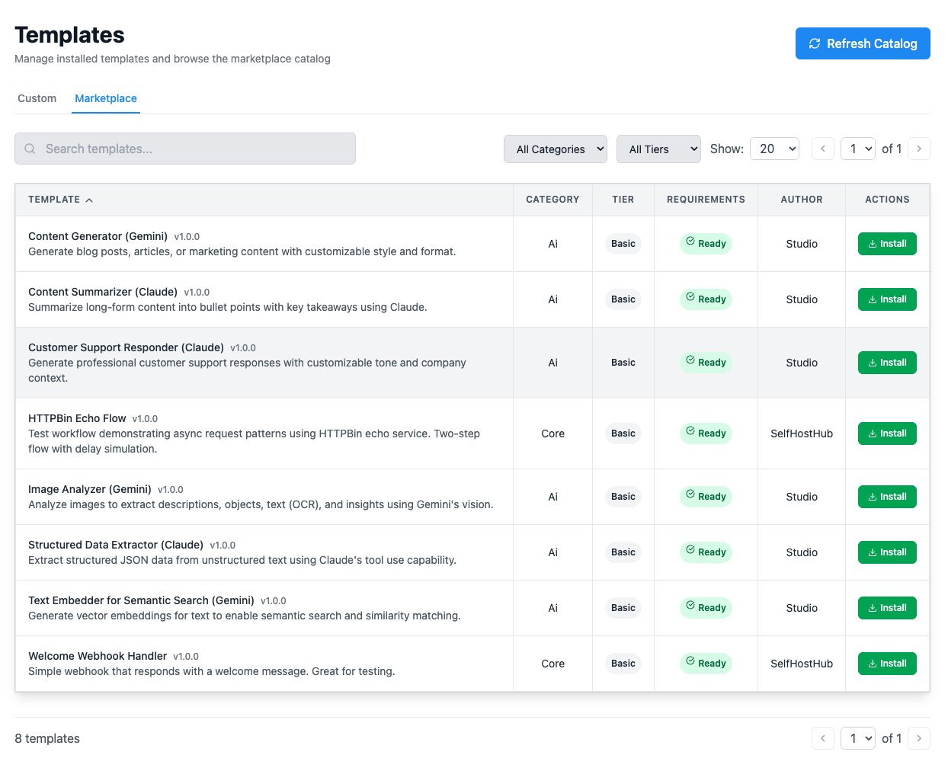This screenshot has width=948, height=771.
Task: Select the Marketplace tab
Action: (105, 98)
